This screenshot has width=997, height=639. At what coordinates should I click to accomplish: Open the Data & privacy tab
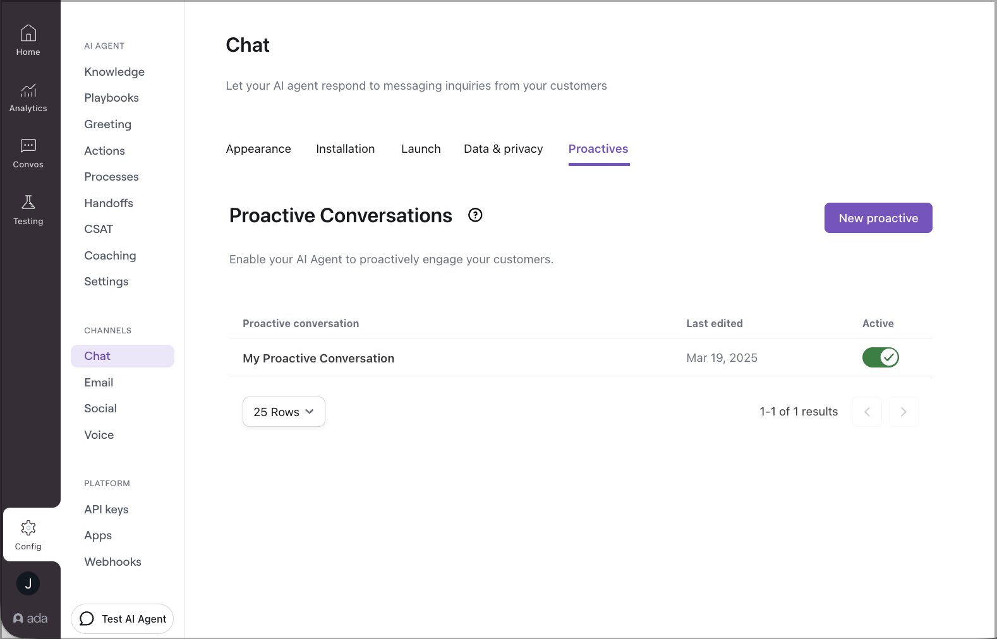click(503, 149)
